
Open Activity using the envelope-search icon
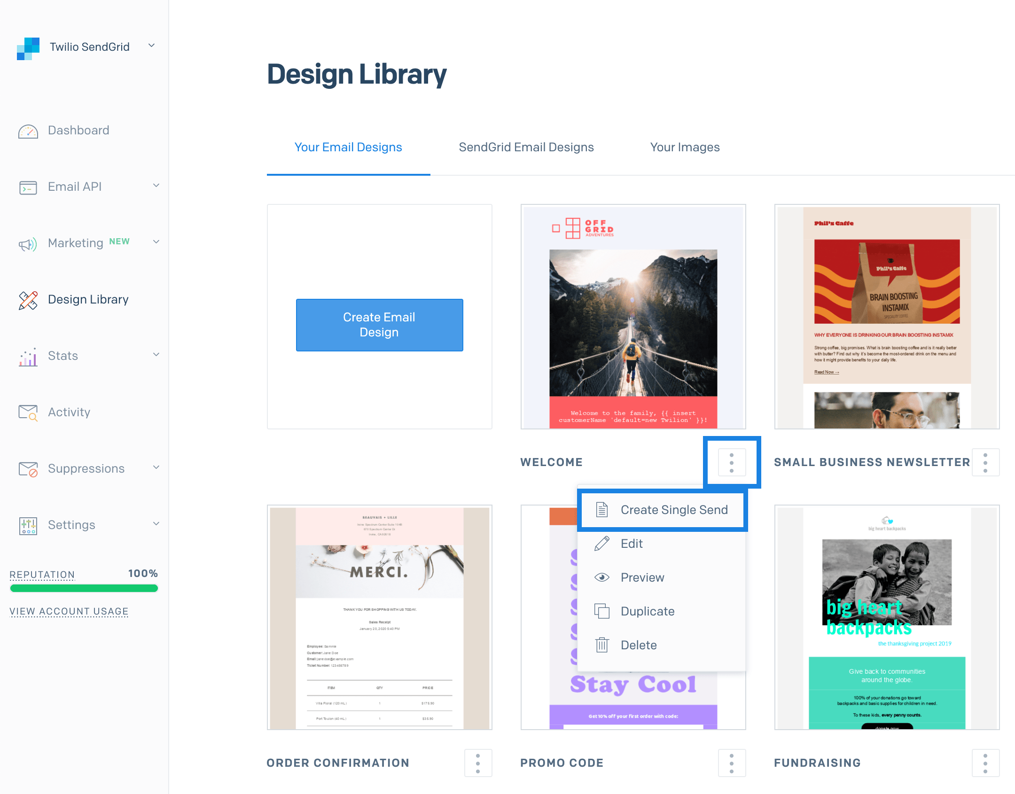coord(28,413)
